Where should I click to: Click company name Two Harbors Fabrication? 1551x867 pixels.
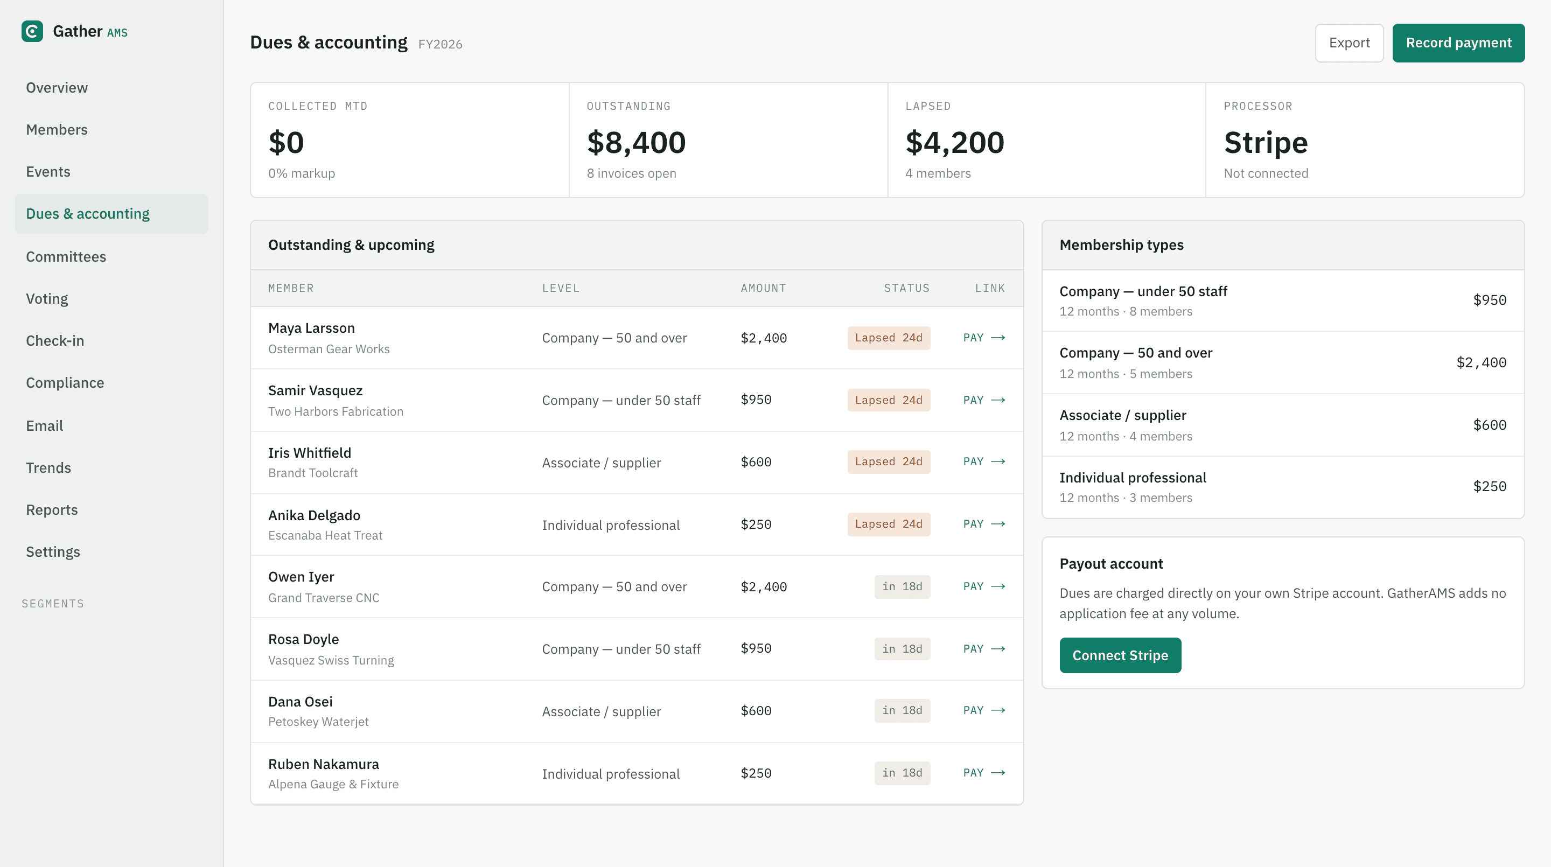pos(336,412)
